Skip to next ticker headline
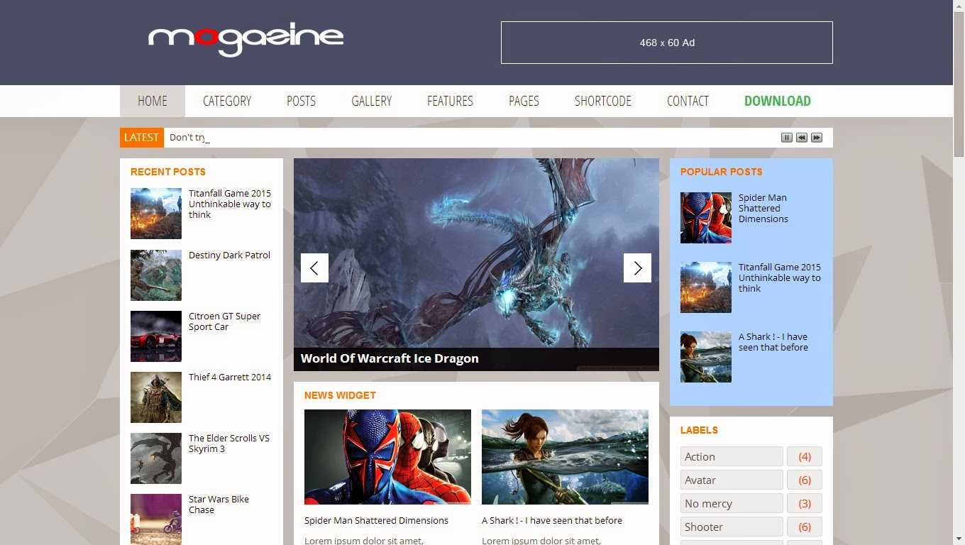This screenshot has height=545, width=965. coord(817,138)
